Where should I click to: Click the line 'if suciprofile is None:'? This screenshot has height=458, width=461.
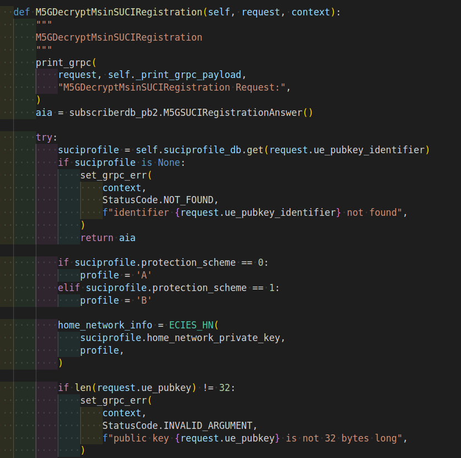[x=121, y=163]
